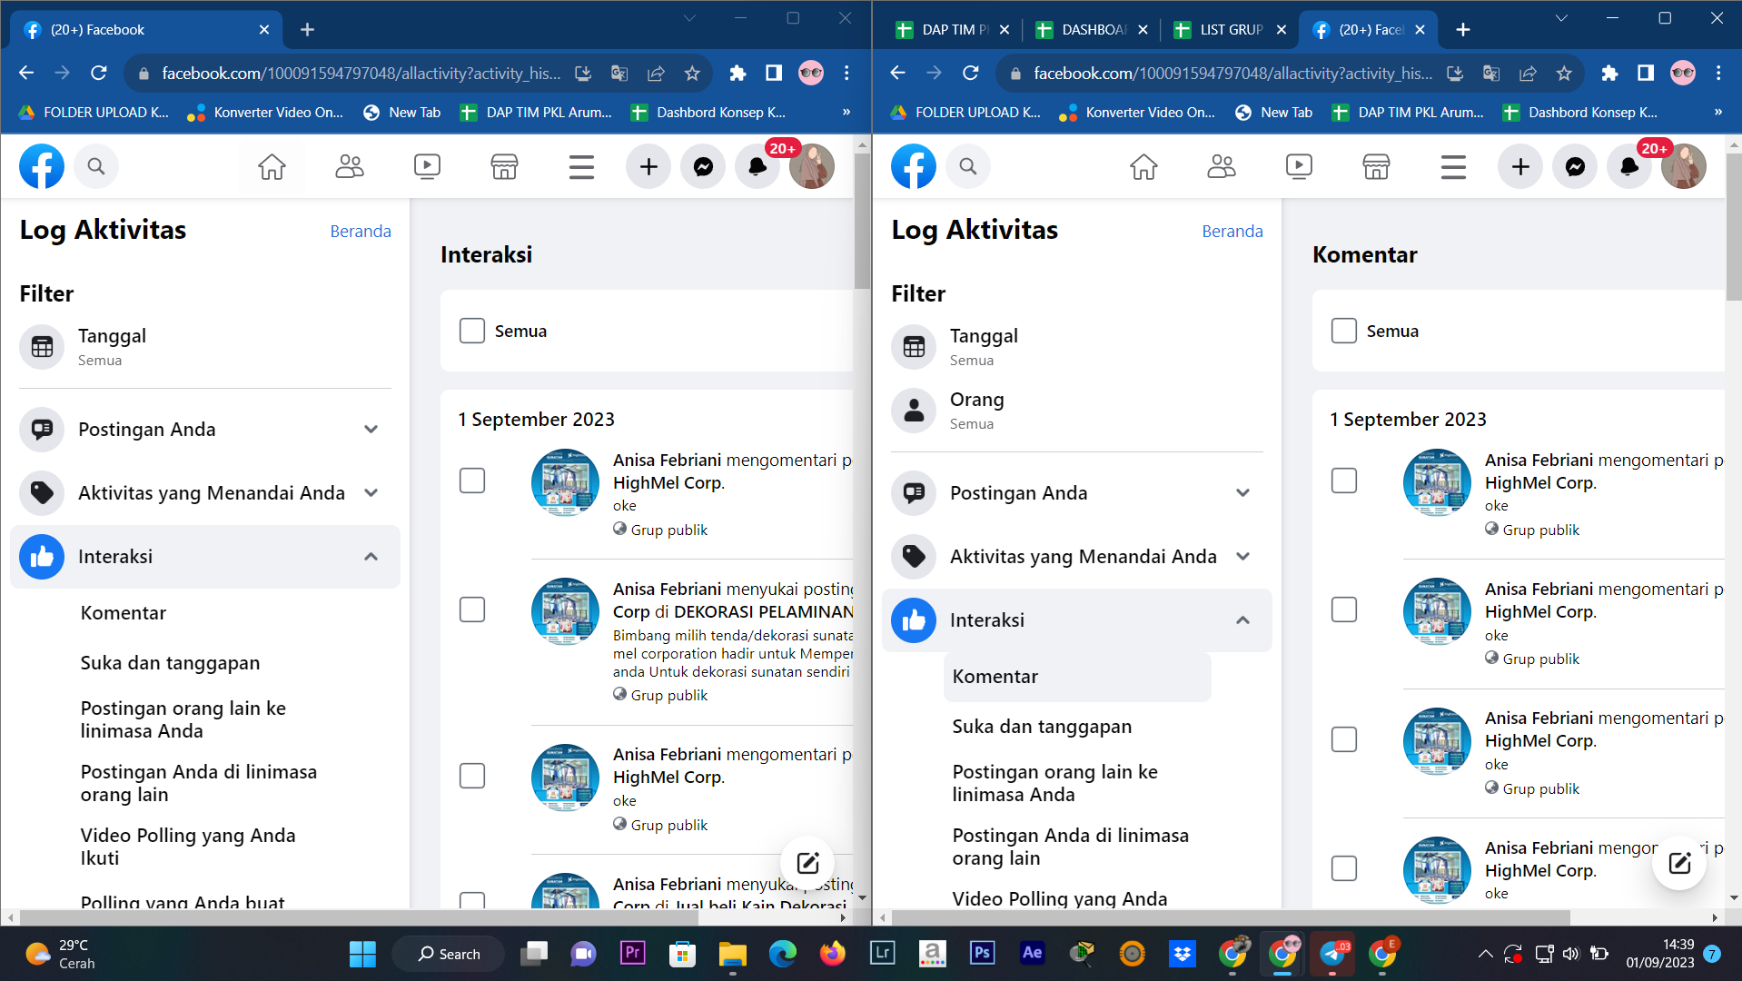Open Telegram from the taskbar
The height and width of the screenshot is (981, 1742).
click(x=1332, y=954)
